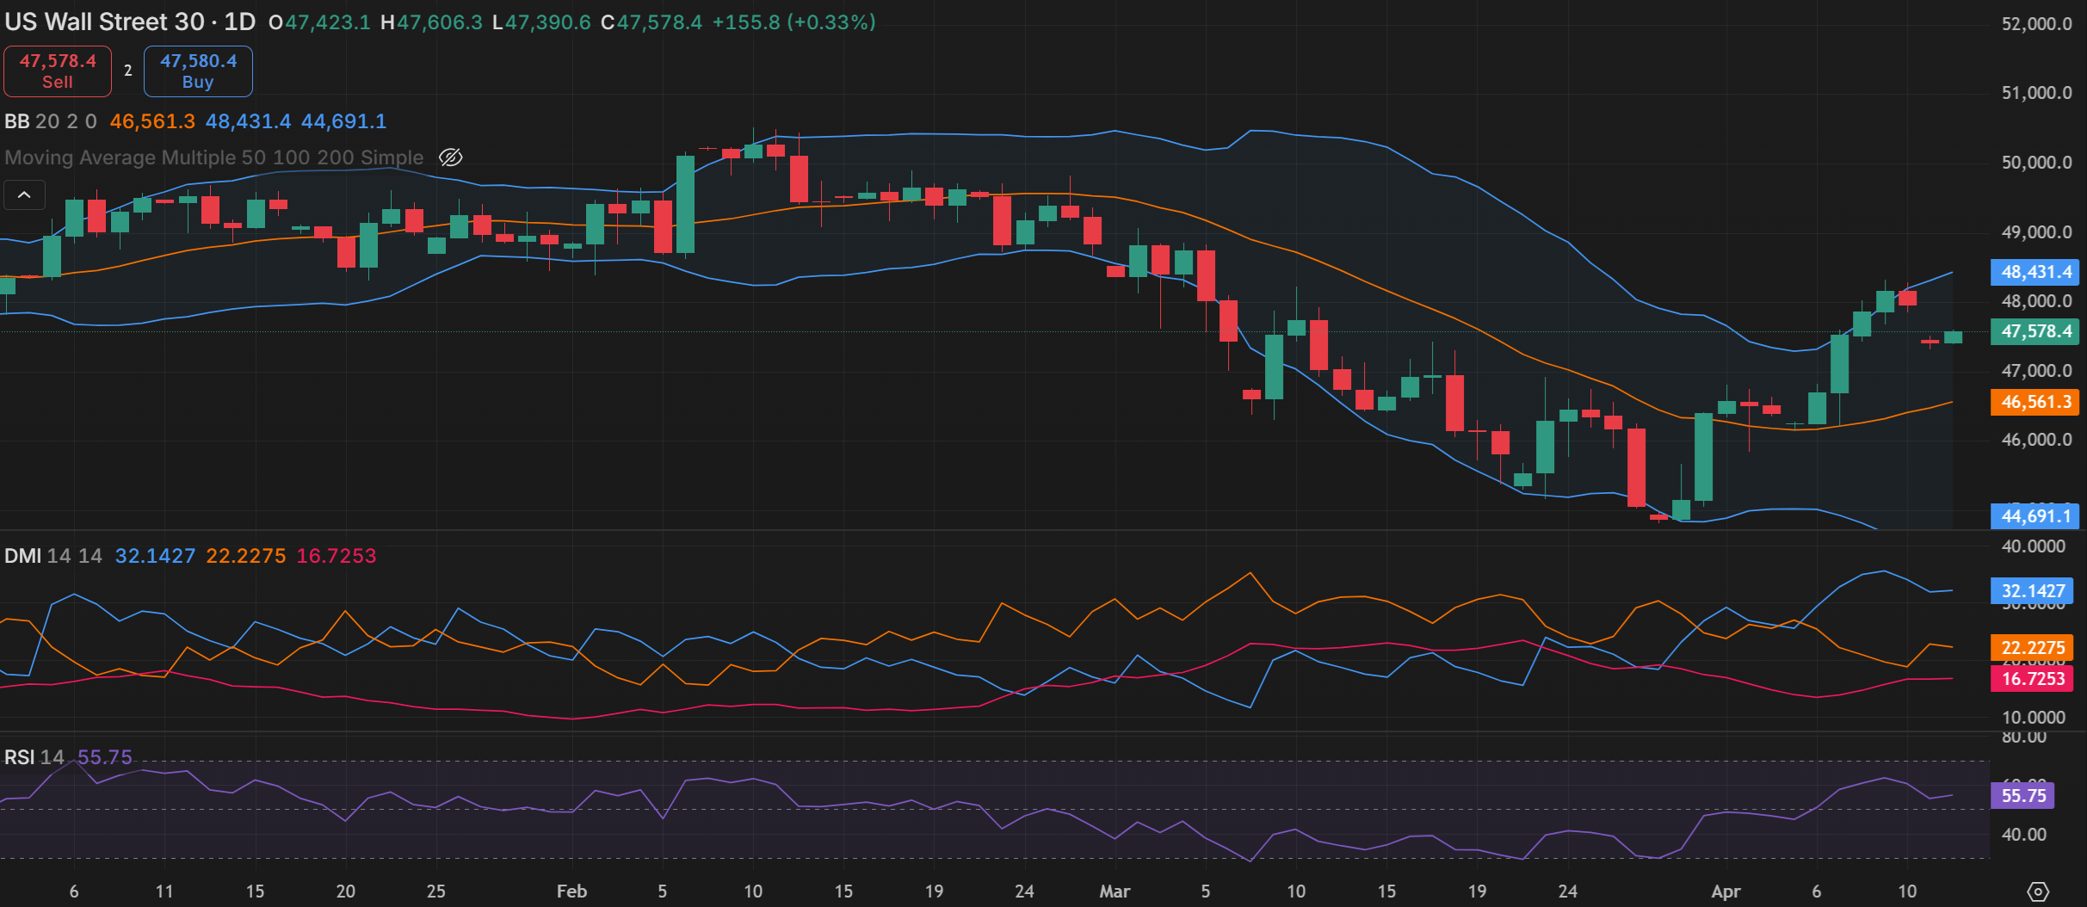
Task: Click the blue 44,691.1 lower band label
Action: point(2035,516)
